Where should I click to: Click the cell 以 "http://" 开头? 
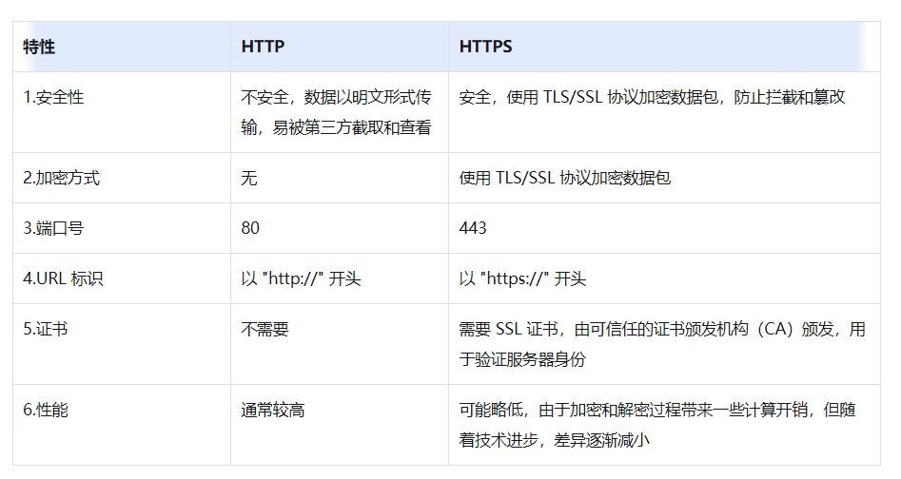pyautogui.click(x=301, y=278)
